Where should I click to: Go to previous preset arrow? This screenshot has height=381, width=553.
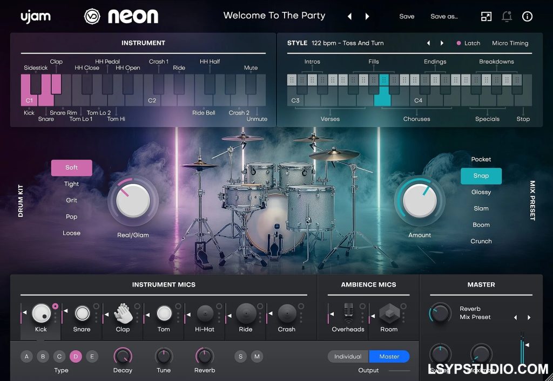pyautogui.click(x=349, y=16)
